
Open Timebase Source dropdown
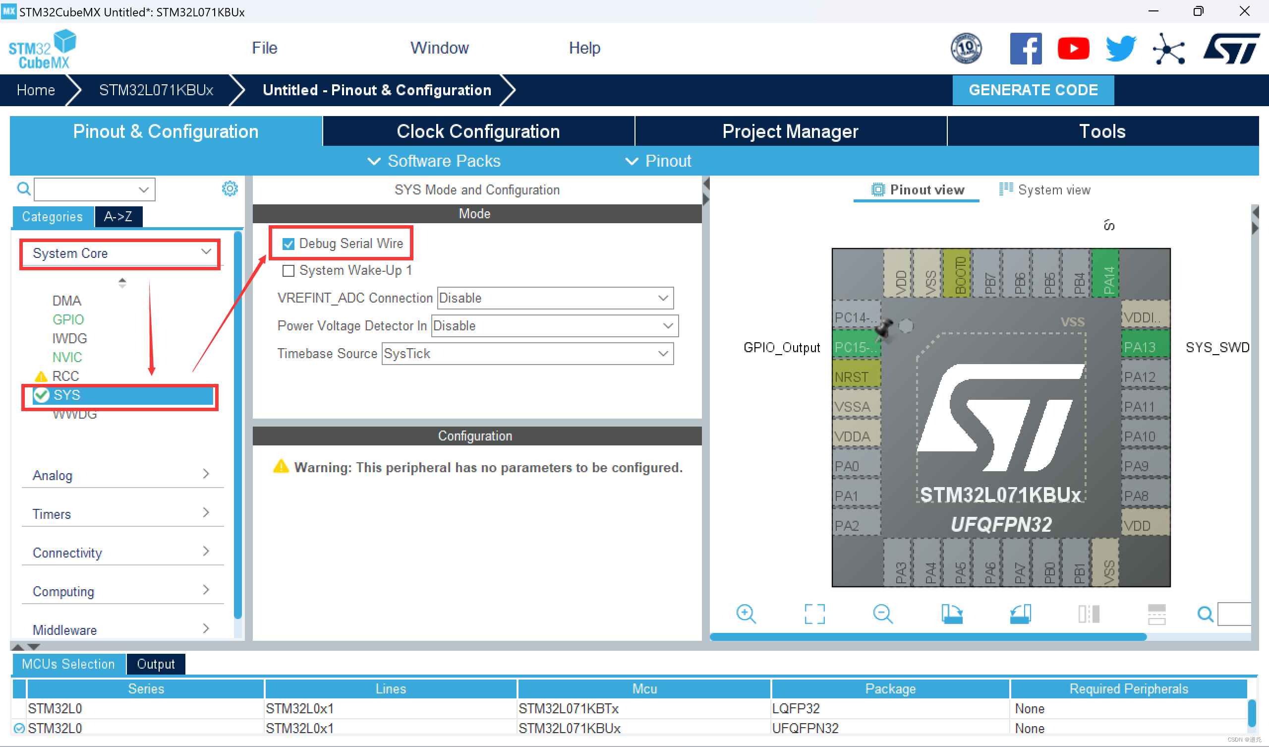click(527, 353)
